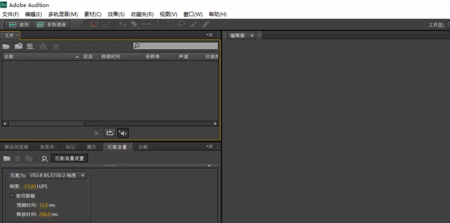Open the 编辑器 panel dropdown arrow
450x223 pixels.
(x=252, y=36)
